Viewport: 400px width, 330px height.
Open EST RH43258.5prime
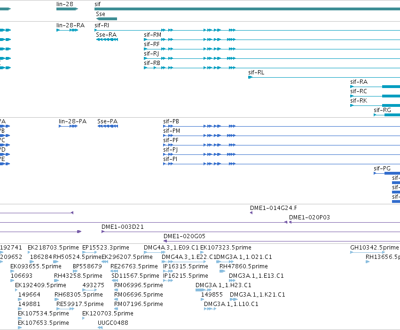pyautogui.click(x=78, y=276)
